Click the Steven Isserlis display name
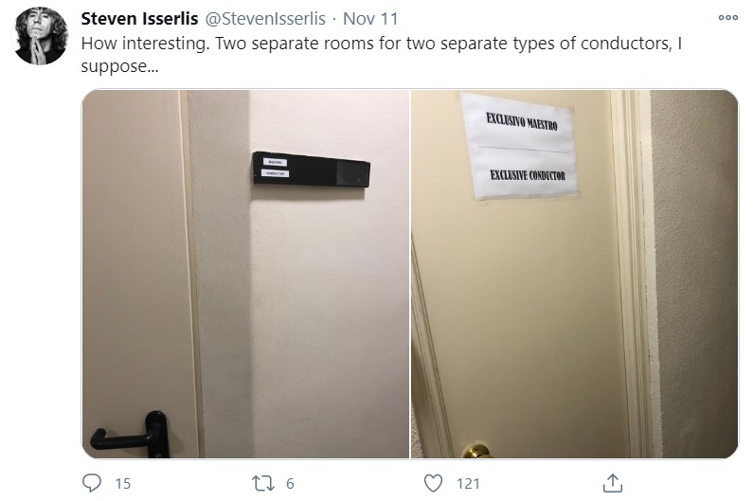The image size is (753, 501). click(139, 19)
